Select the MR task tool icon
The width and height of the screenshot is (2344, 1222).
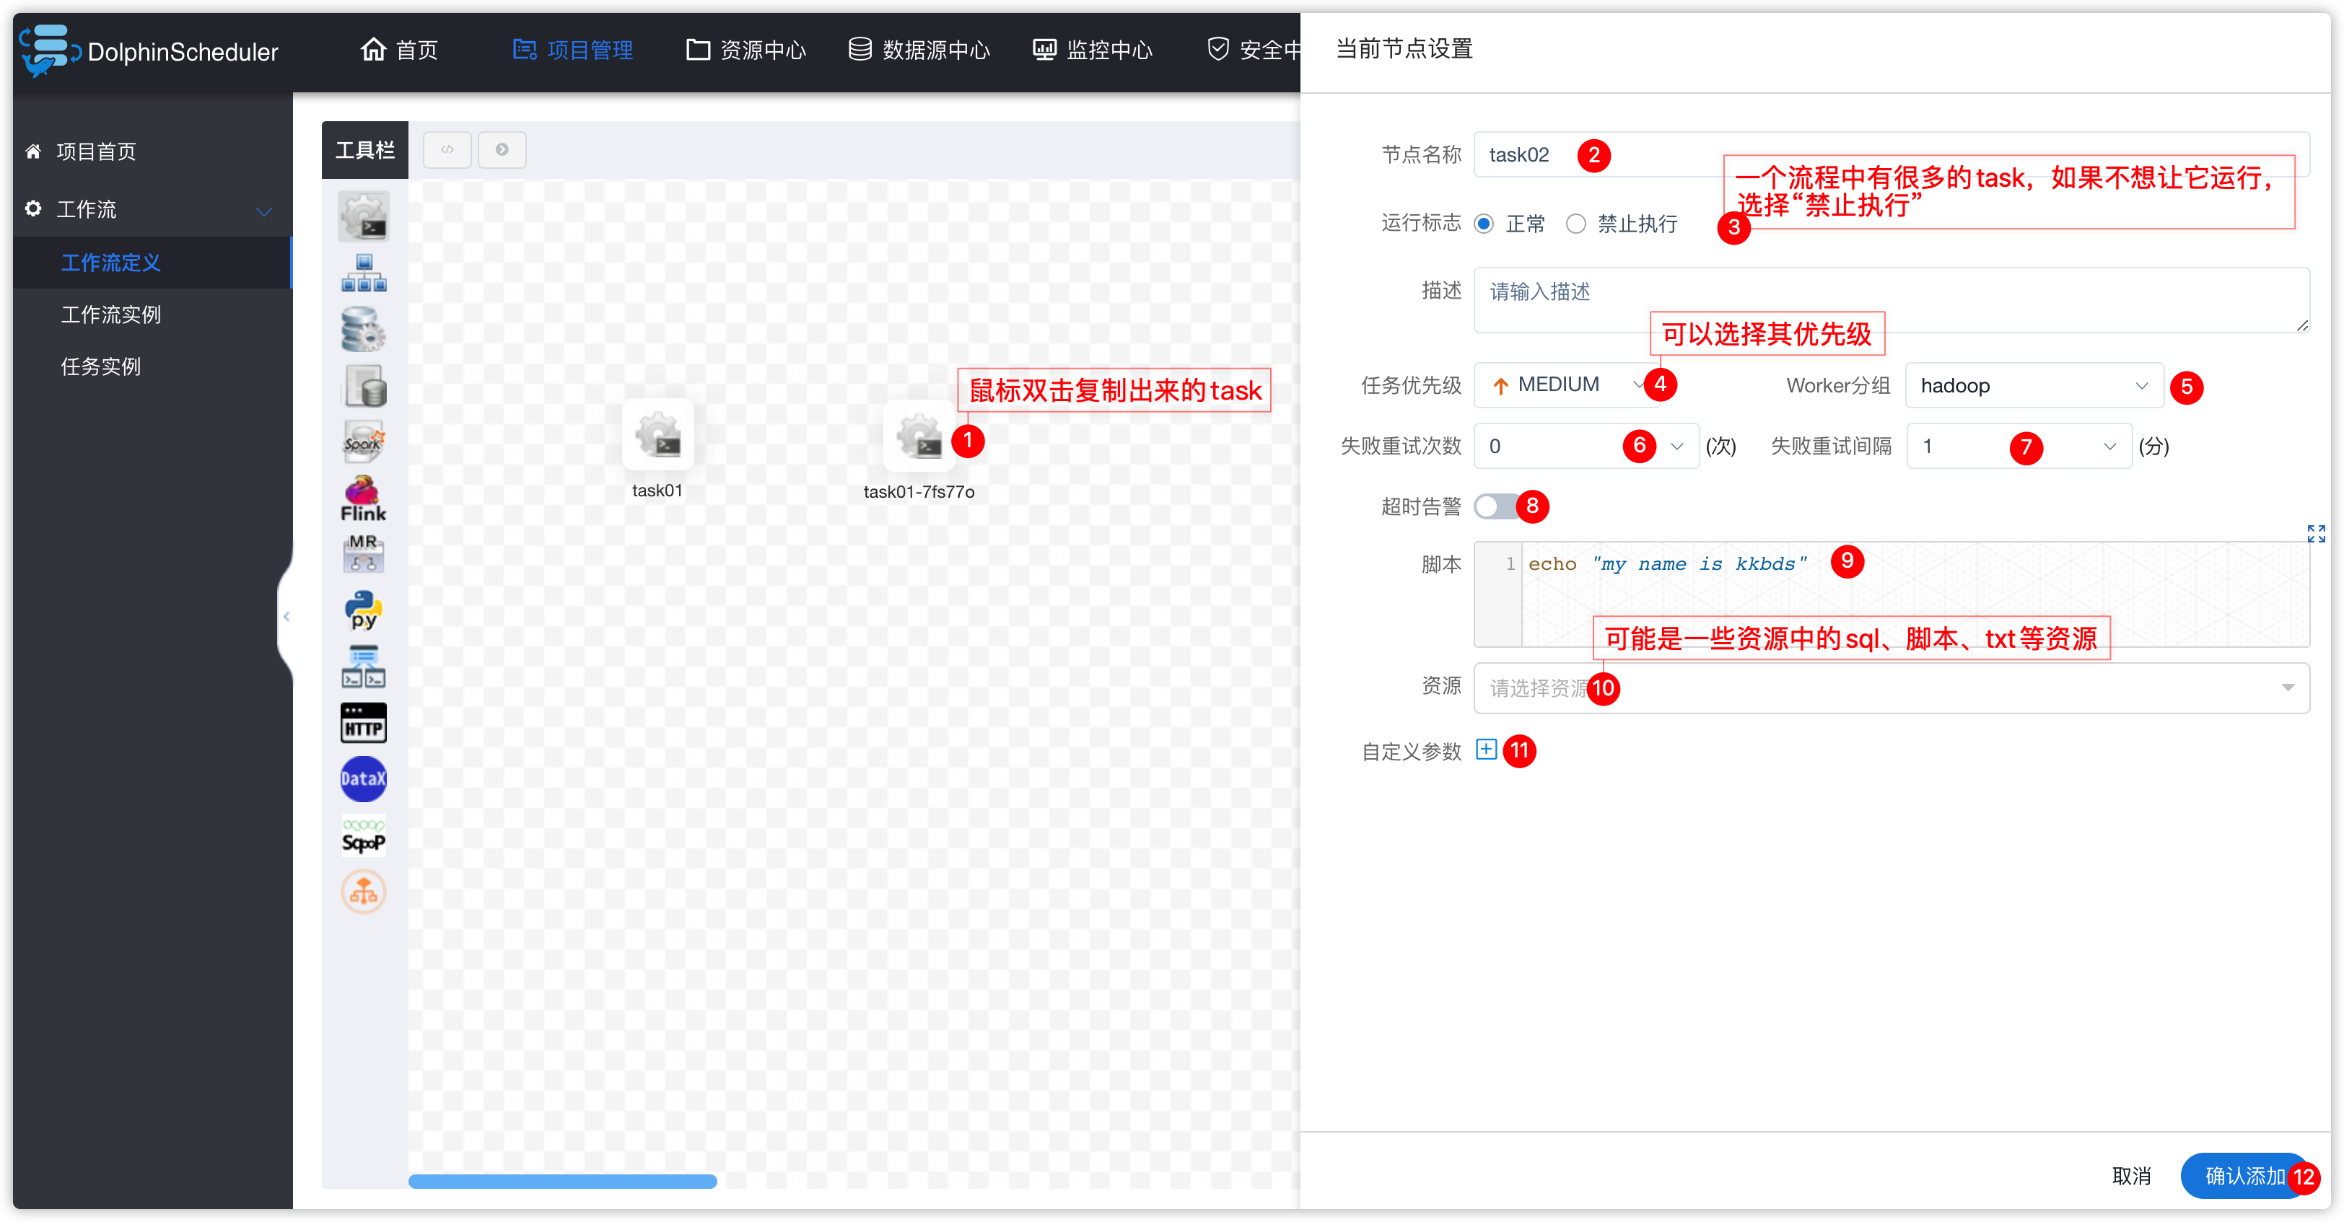point(363,553)
